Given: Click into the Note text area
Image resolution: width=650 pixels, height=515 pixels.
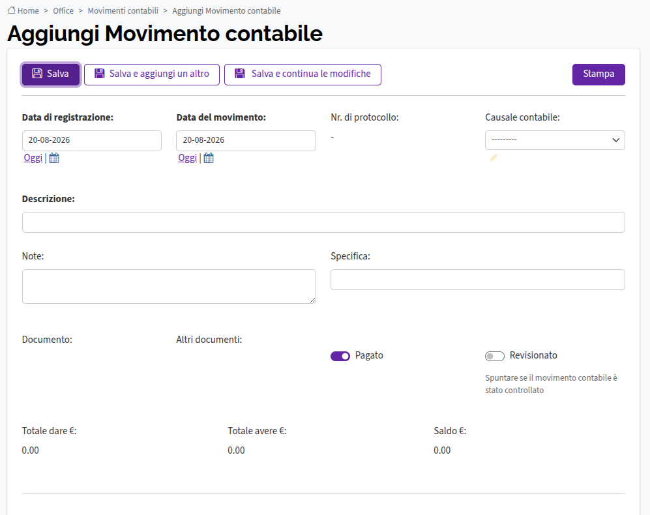Looking at the screenshot, I should [169, 287].
